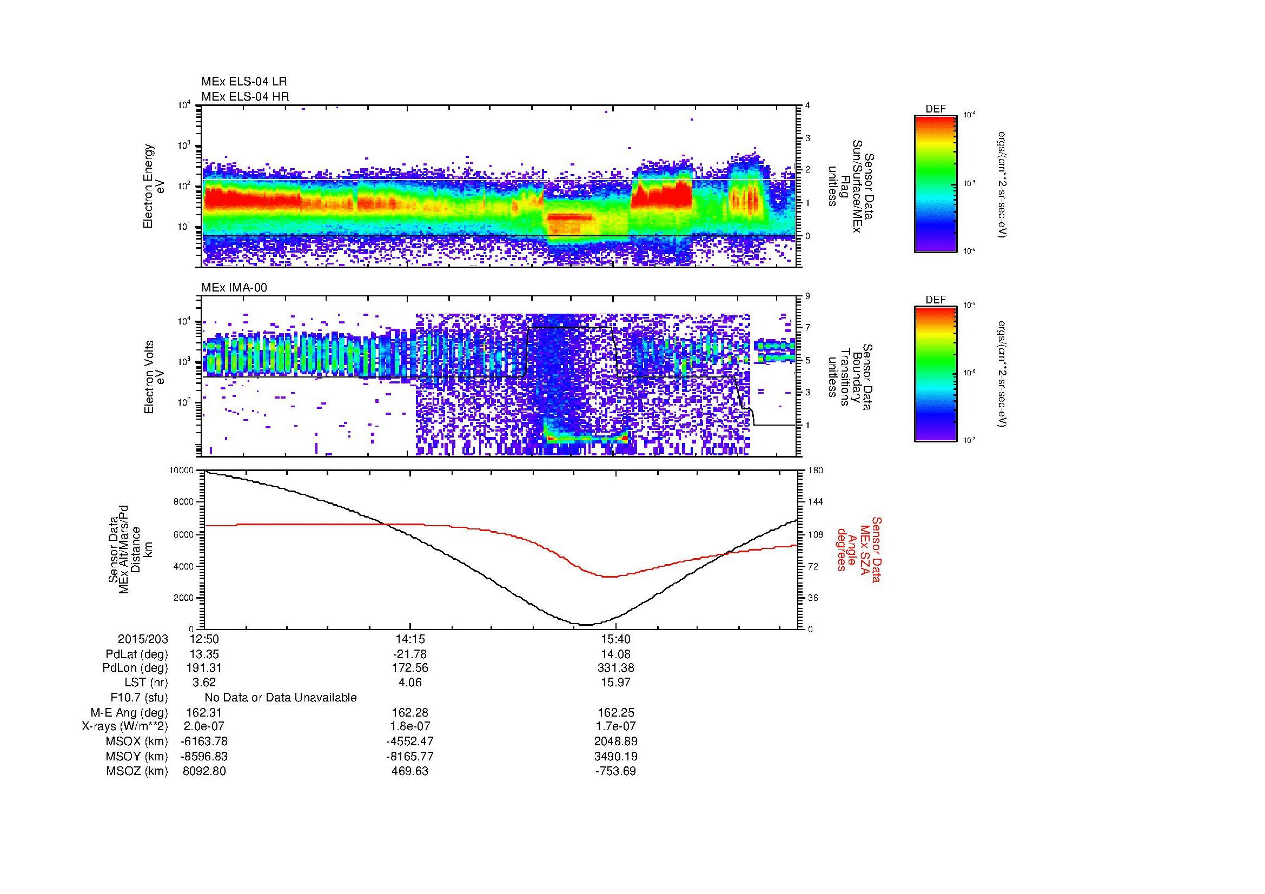This screenshot has height=894, width=1265.
Task: Click the '2015/203' date label
Action: click(143, 639)
